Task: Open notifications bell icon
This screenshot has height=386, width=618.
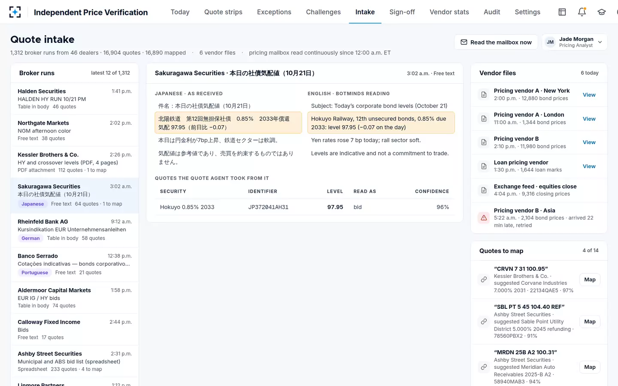Action: pyautogui.click(x=582, y=12)
